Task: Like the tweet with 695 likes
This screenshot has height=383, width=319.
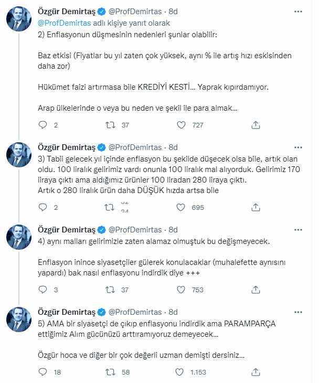Action: point(181,207)
